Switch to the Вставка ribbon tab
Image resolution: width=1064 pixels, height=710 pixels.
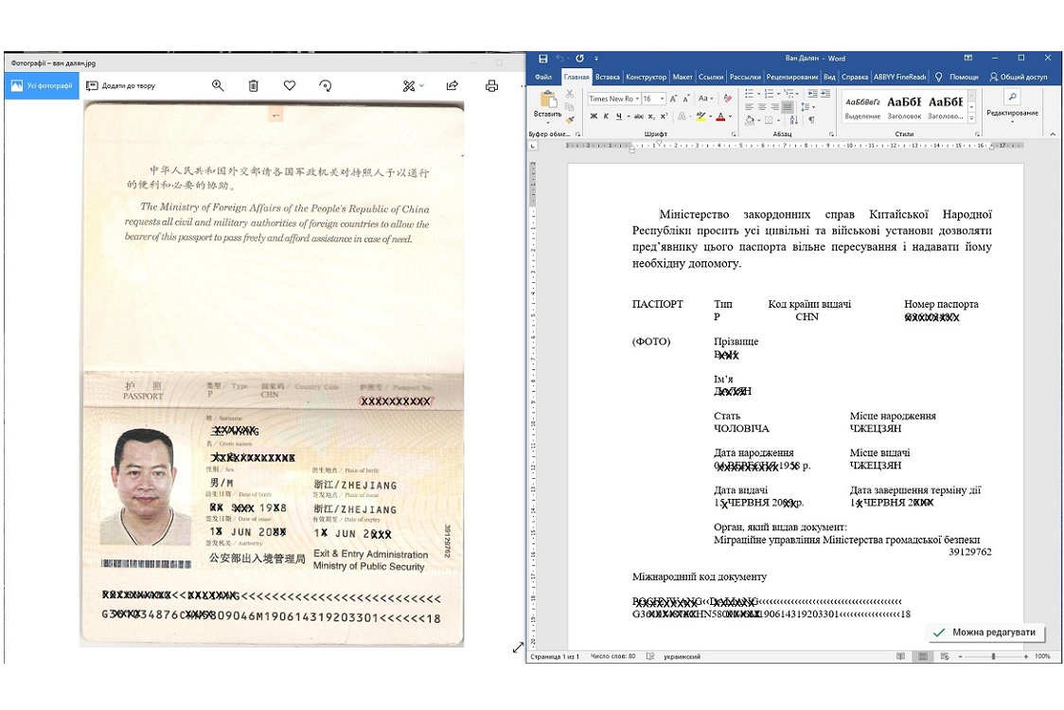tap(608, 77)
